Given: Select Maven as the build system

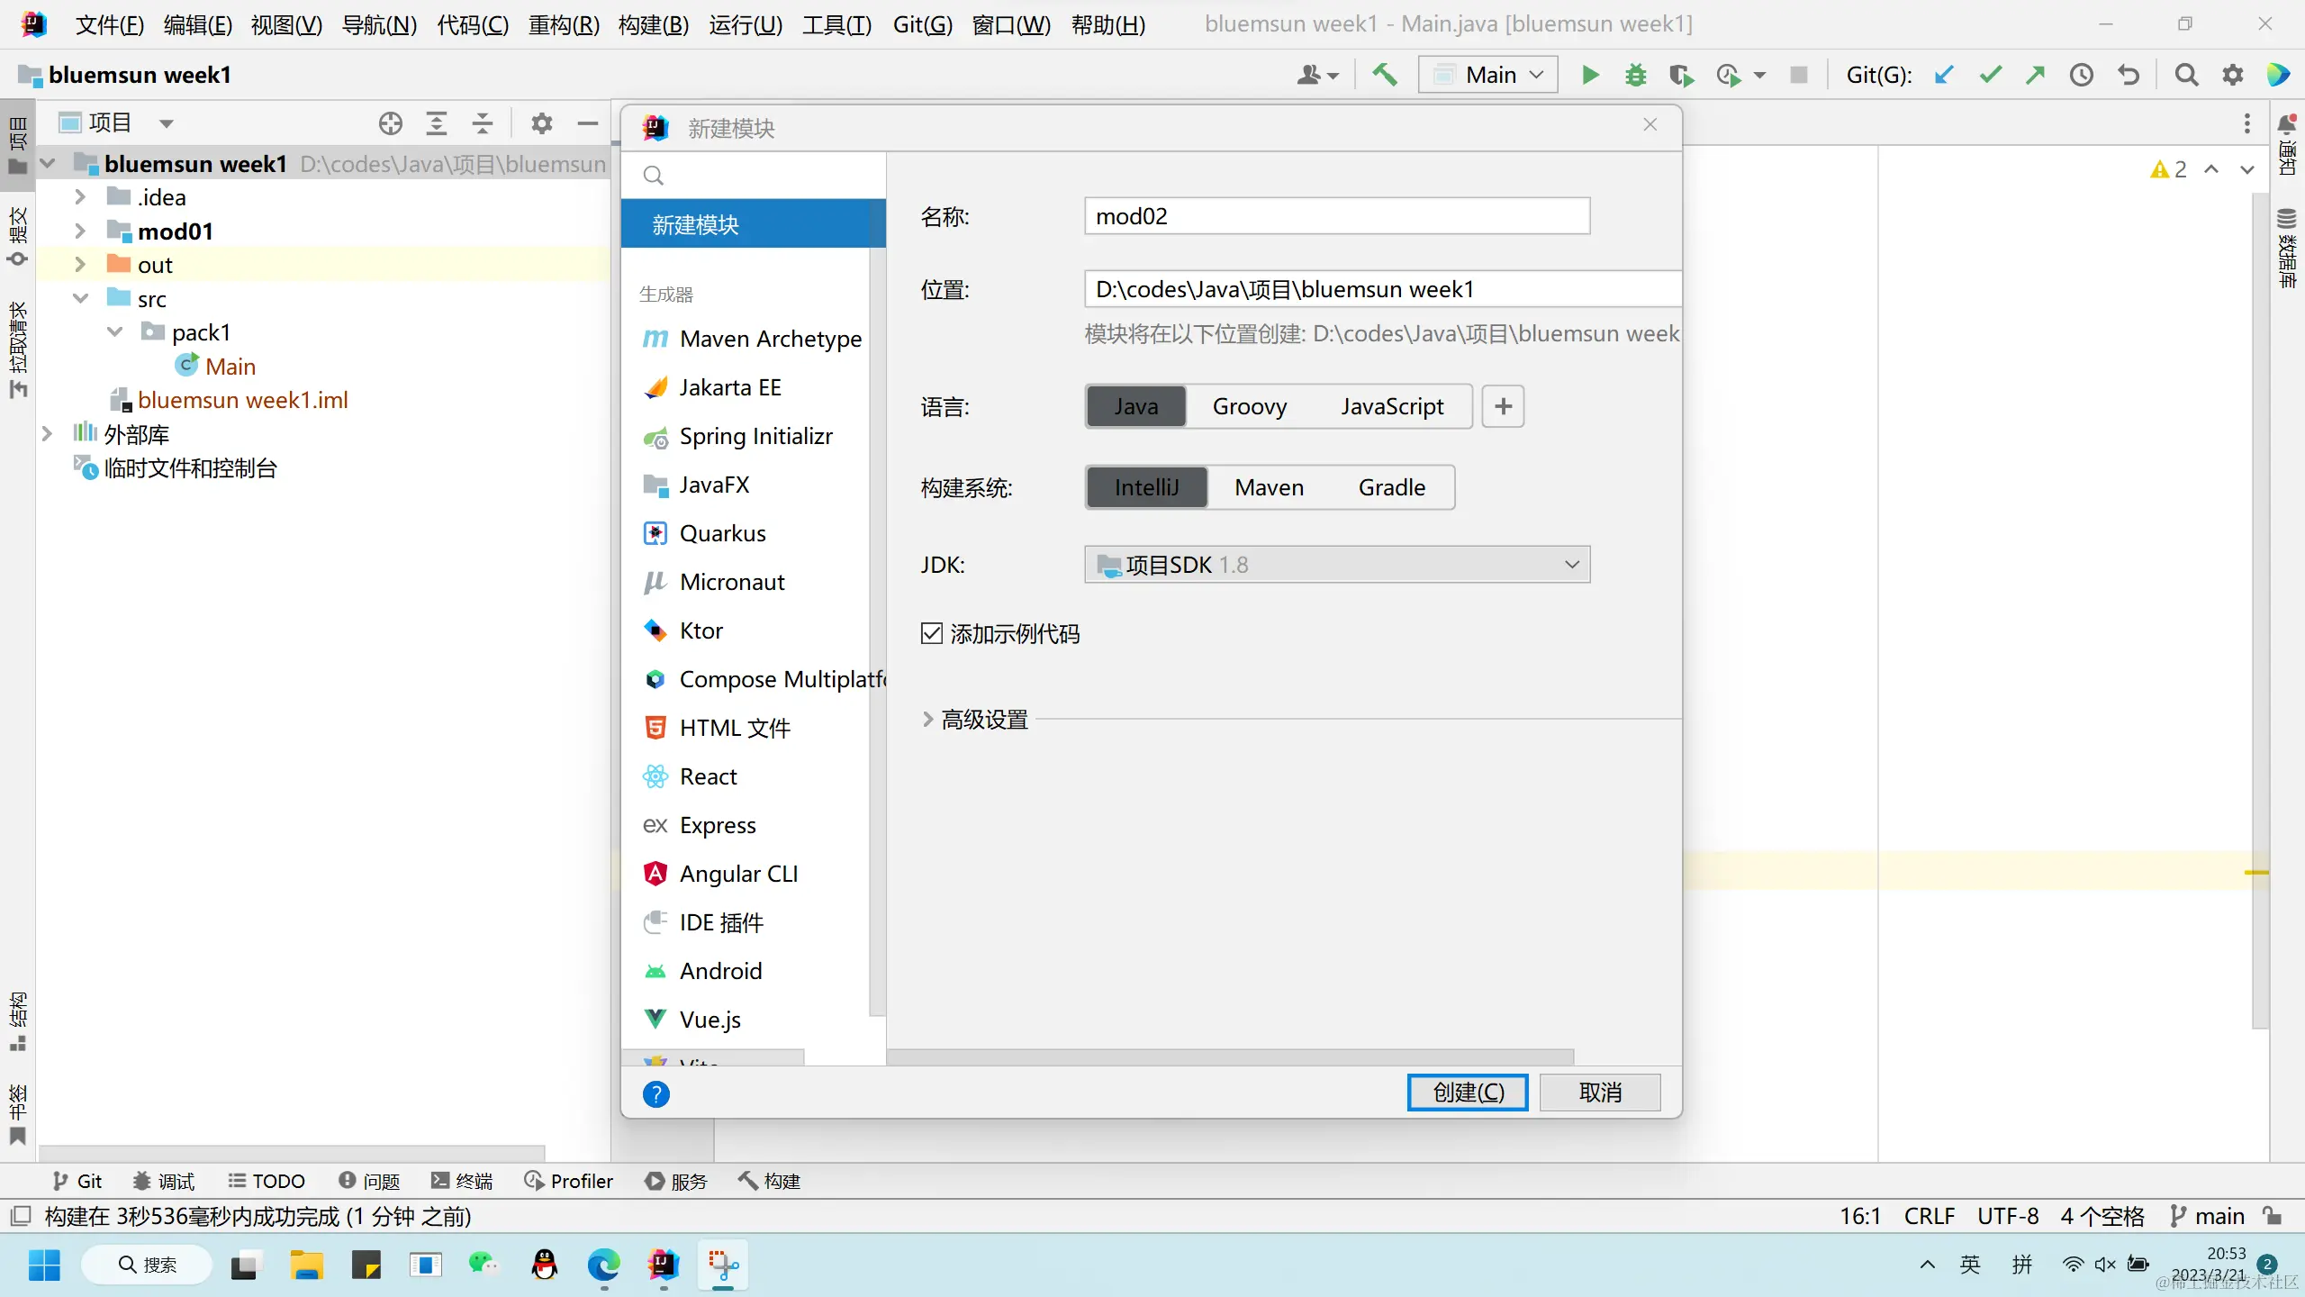Looking at the screenshot, I should (x=1269, y=487).
